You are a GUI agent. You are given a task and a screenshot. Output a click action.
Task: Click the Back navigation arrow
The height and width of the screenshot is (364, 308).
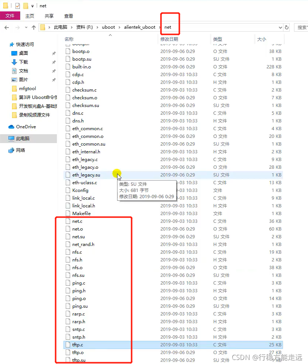point(7,28)
